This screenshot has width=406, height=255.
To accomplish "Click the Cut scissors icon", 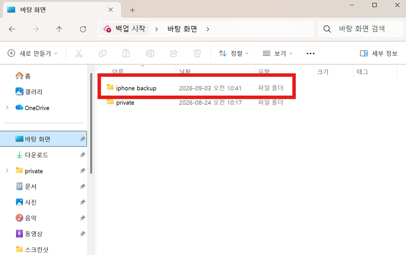I will click(79, 53).
